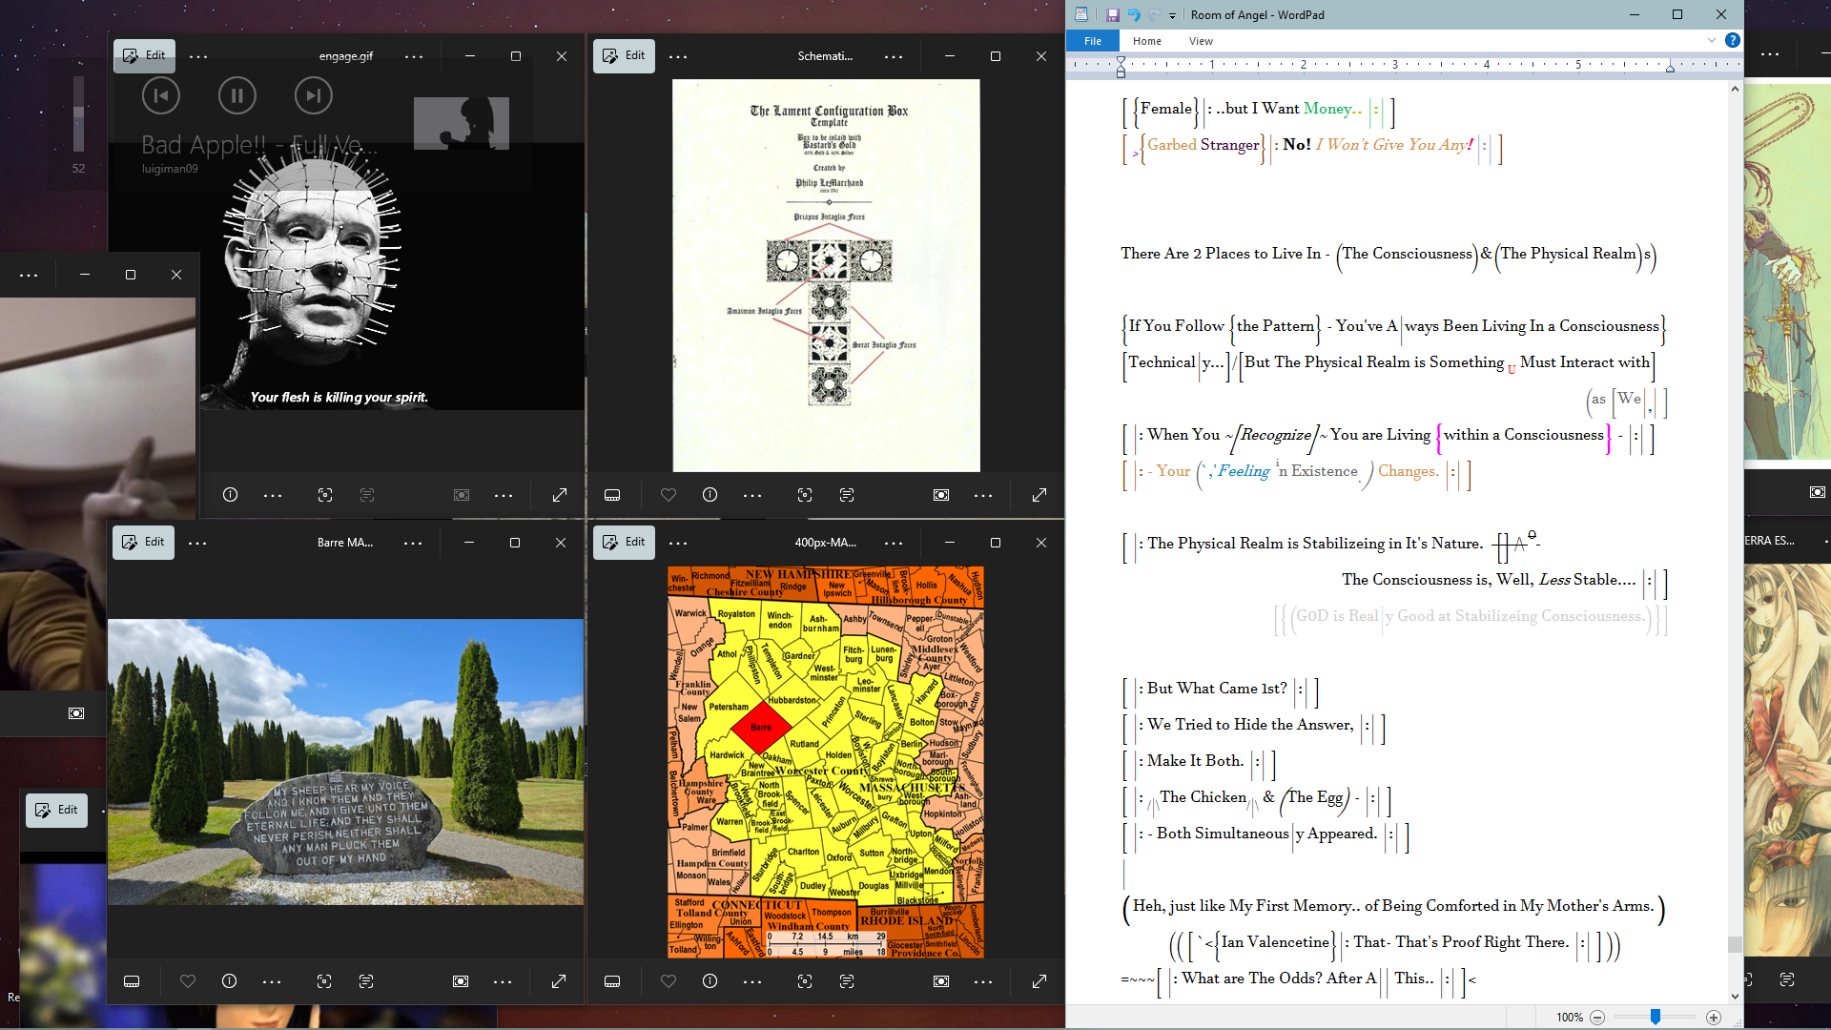1831x1030 pixels.
Task: Switch to the View tab in WordPad
Action: coord(1201,41)
